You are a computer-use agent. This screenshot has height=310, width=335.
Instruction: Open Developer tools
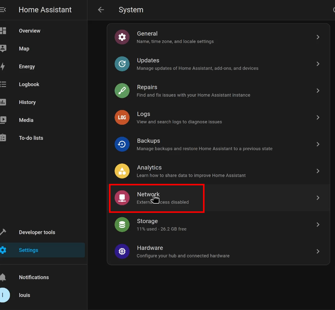click(42, 232)
